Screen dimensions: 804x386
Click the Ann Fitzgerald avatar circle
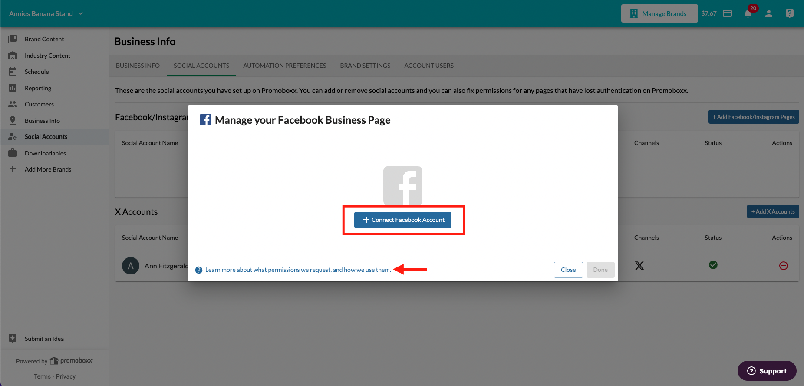pos(131,266)
